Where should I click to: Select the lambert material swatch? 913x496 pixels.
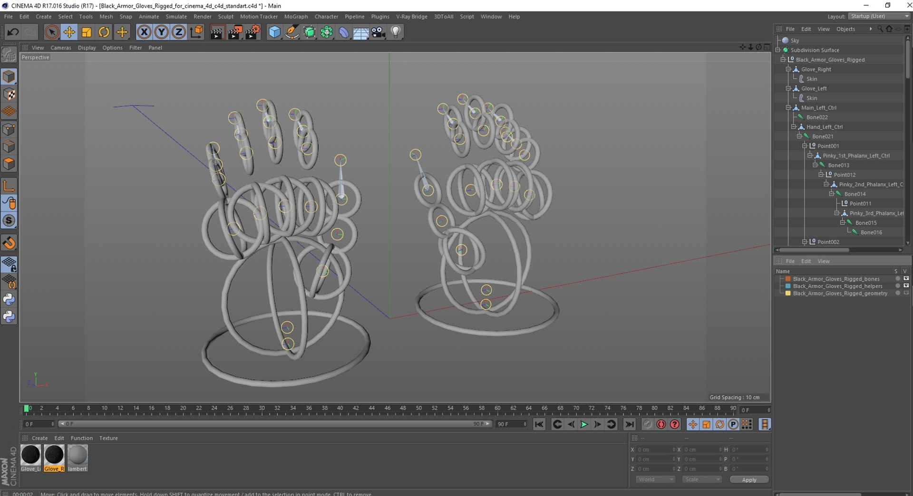pyautogui.click(x=78, y=458)
